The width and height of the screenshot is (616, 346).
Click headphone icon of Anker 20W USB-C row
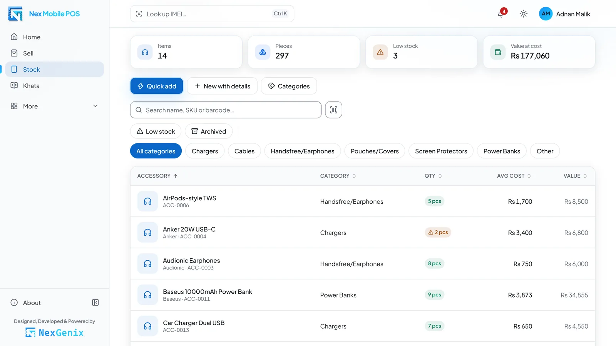(x=147, y=233)
